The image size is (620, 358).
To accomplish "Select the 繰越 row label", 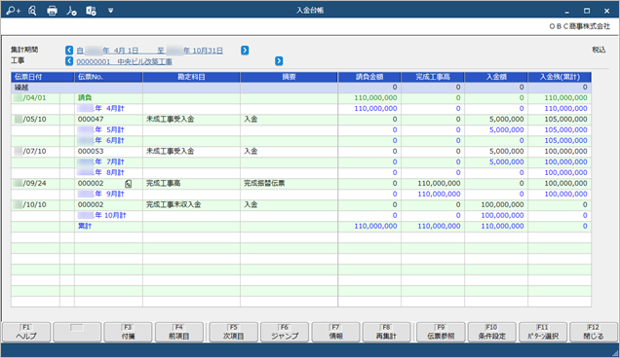I will click(21, 88).
